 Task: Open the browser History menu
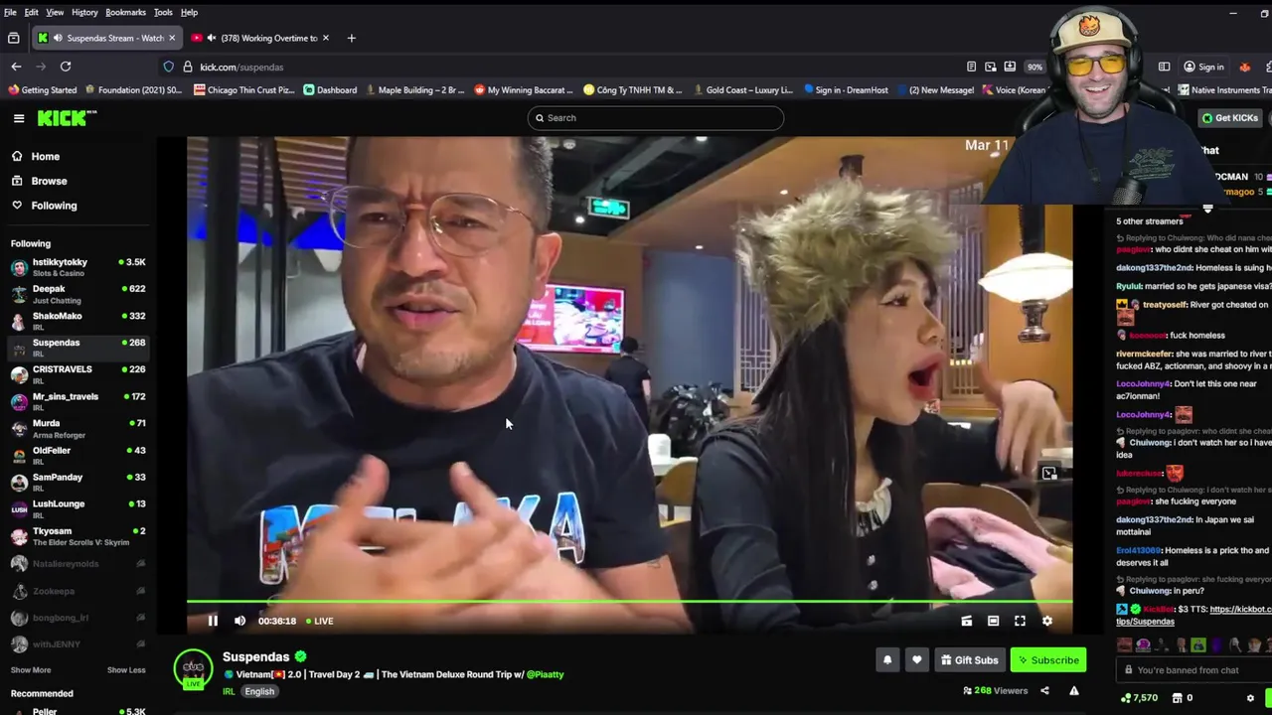84,12
